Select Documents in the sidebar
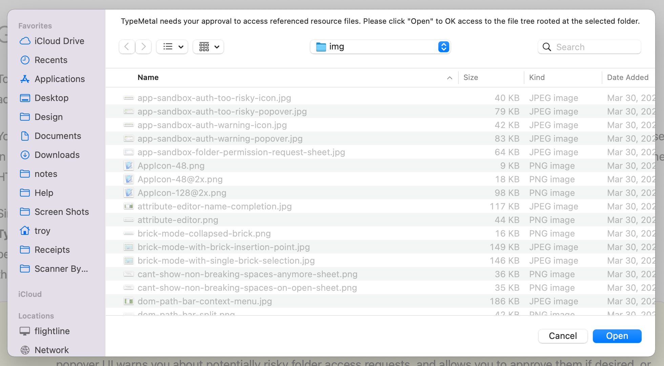Viewport: 664px width, 366px height. coord(50,136)
